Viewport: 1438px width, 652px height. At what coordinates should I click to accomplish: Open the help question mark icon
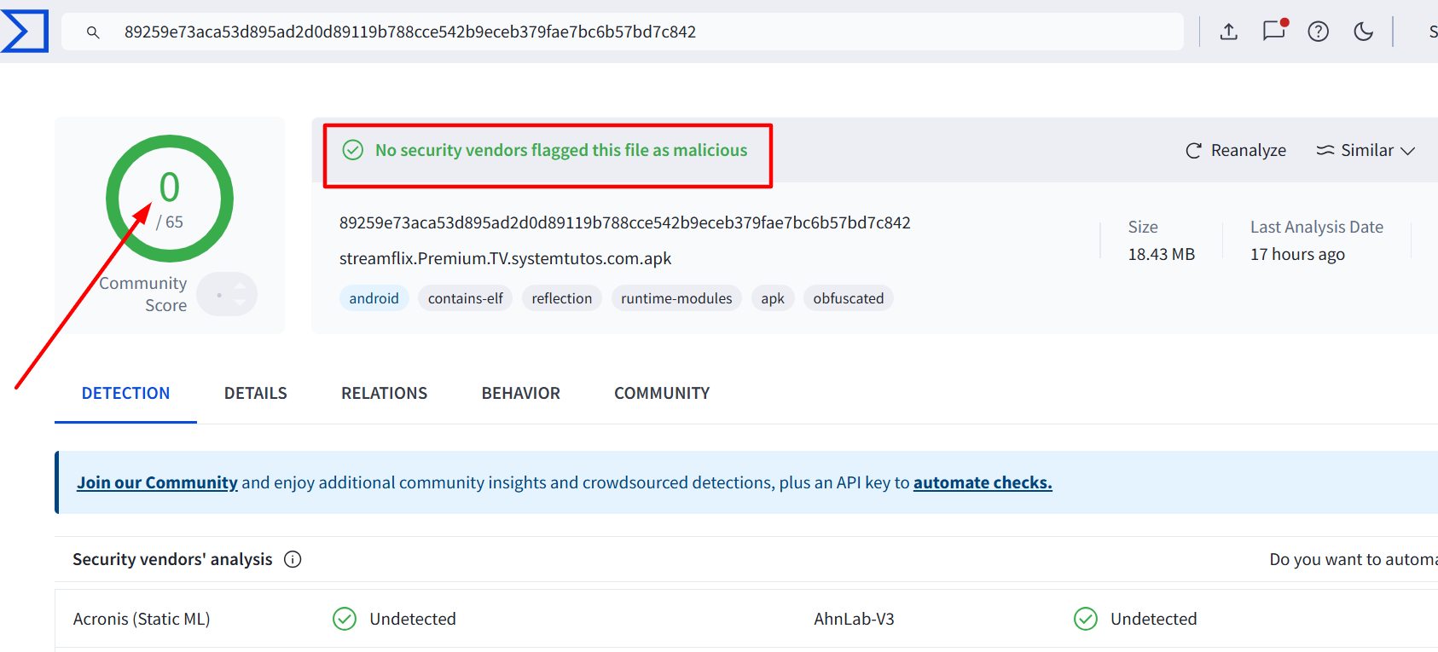click(x=1319, y=32)
